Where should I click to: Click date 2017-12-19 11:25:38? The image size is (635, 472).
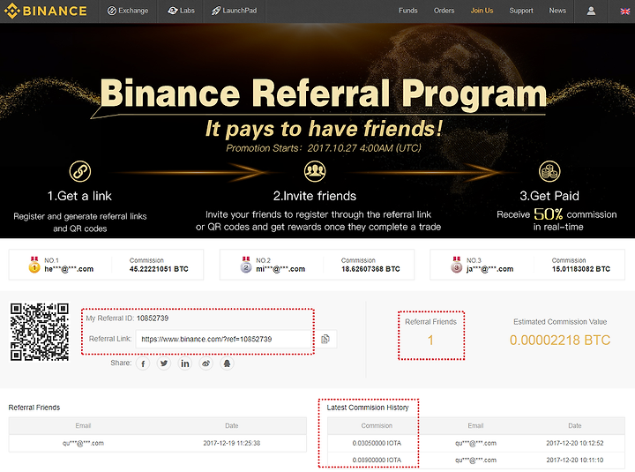(232, 443)
